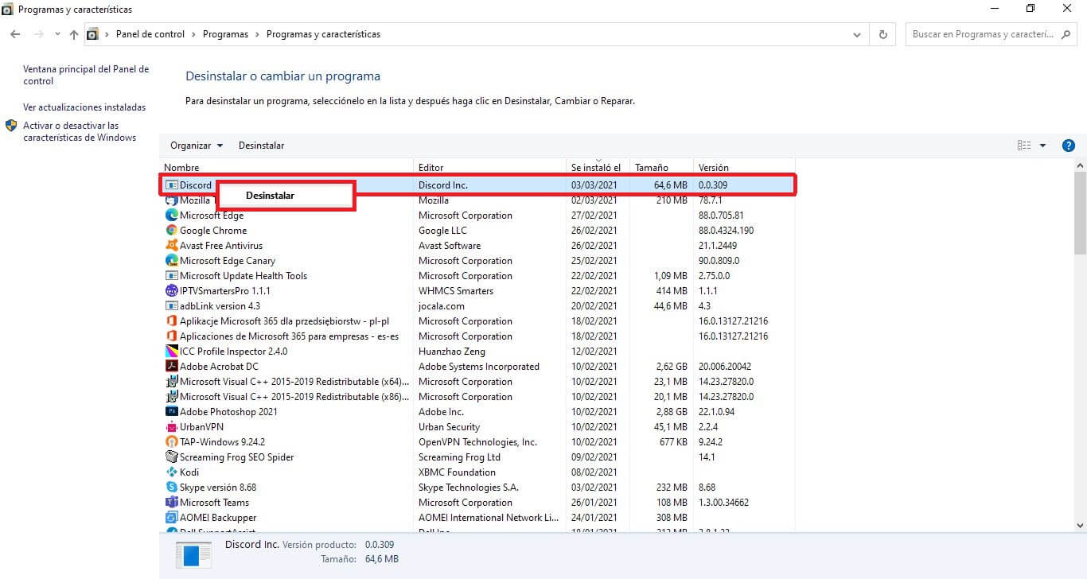Click Huanzhao Zeng editor cell
The height and width of the screenshot is (579, 1087).
pyautogui.click(x=452, y=352)
